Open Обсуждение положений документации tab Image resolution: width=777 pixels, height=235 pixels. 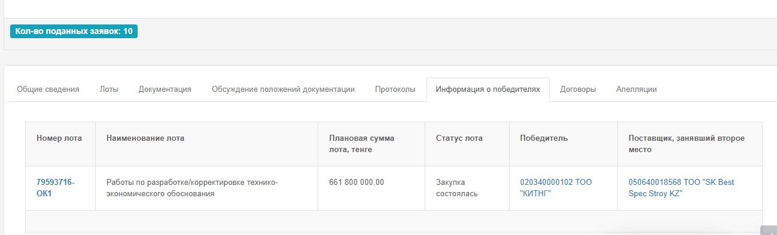283,89
